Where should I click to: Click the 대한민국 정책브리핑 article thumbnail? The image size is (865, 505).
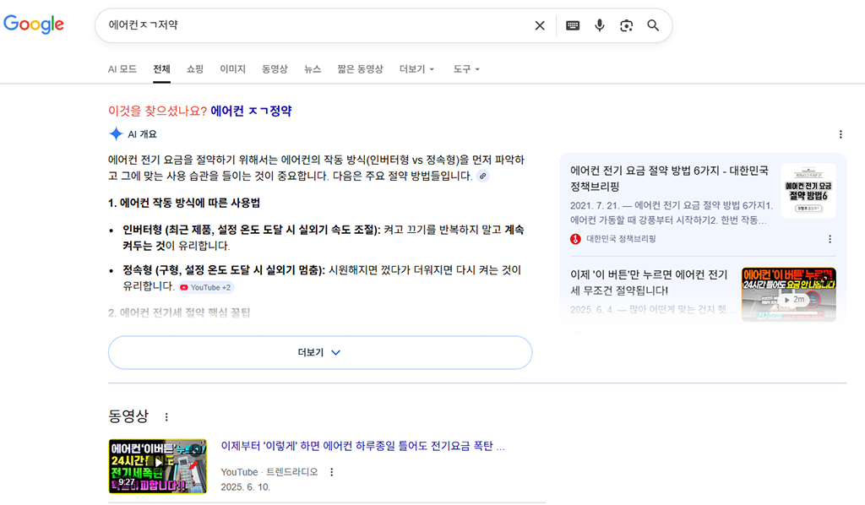pos(808,191)
